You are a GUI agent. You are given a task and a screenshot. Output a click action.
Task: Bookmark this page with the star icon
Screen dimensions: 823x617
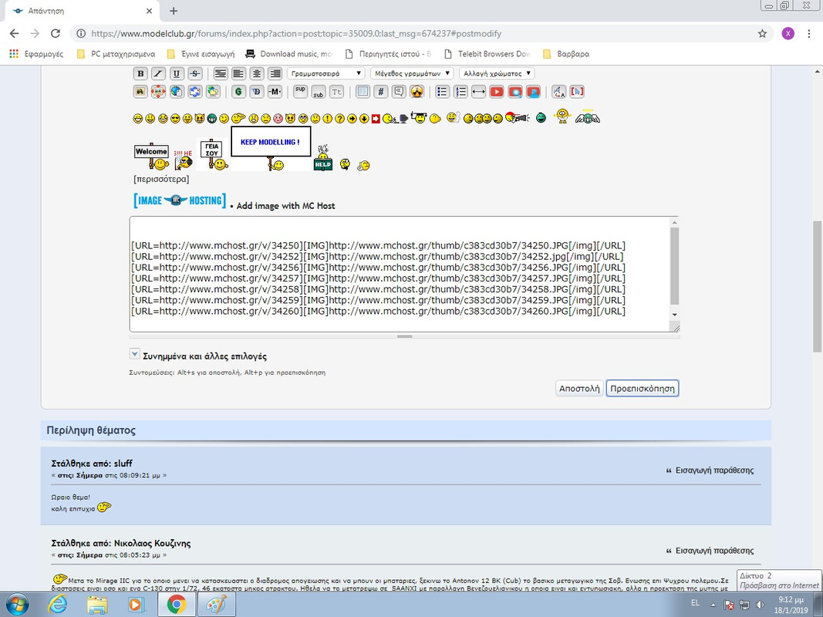tap(762, 34)
